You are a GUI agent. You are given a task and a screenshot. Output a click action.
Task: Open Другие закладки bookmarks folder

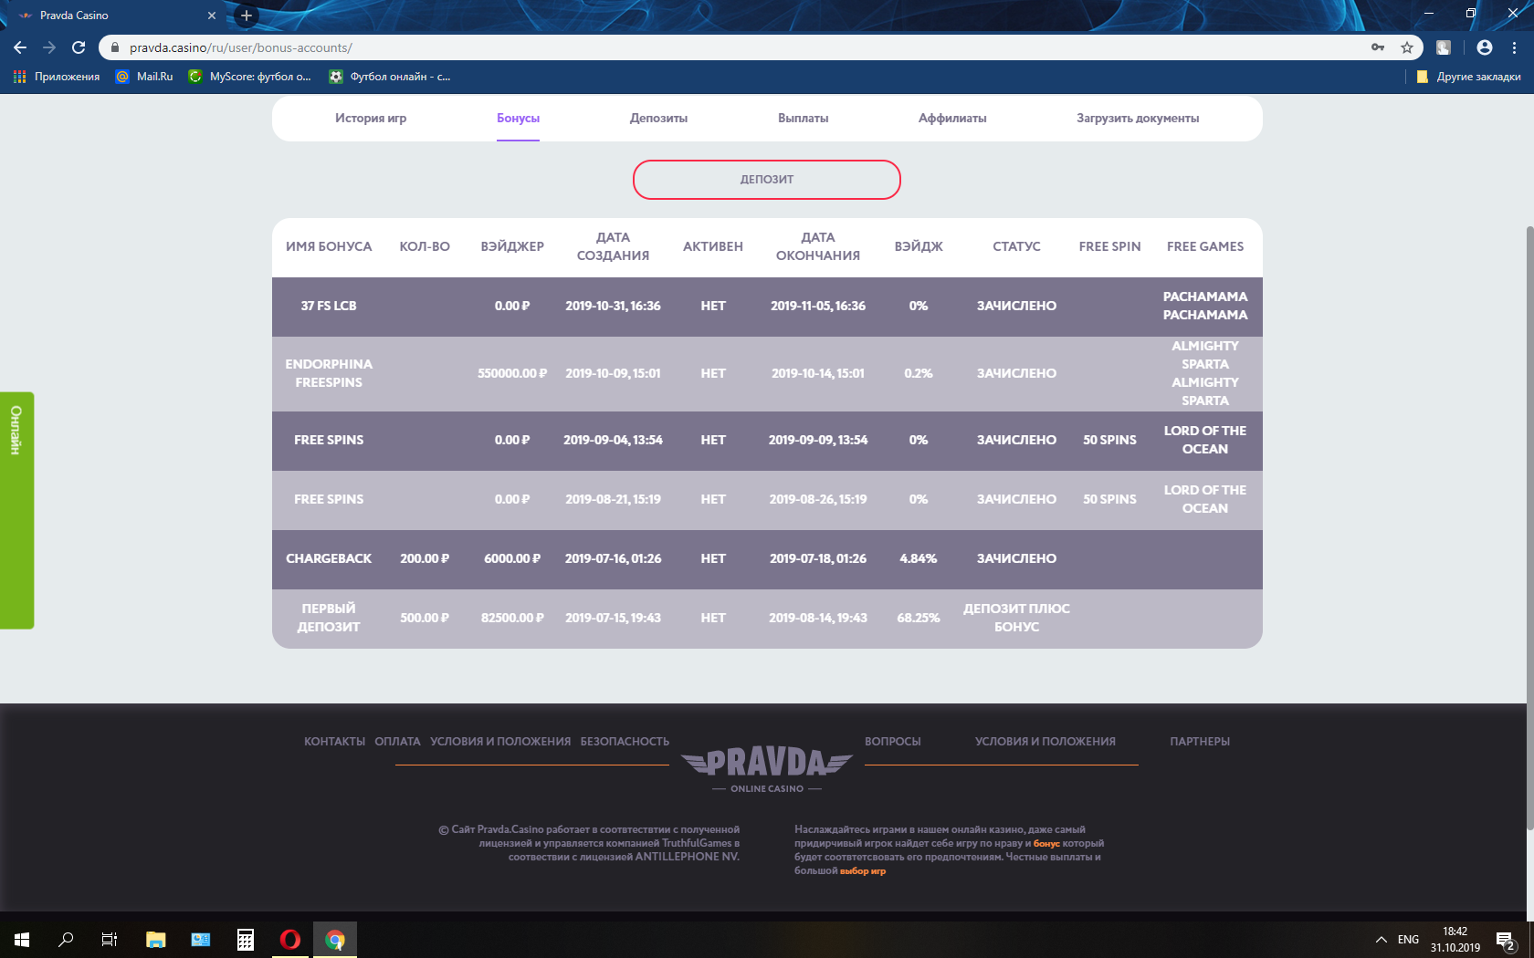(x=1468, y=77)
